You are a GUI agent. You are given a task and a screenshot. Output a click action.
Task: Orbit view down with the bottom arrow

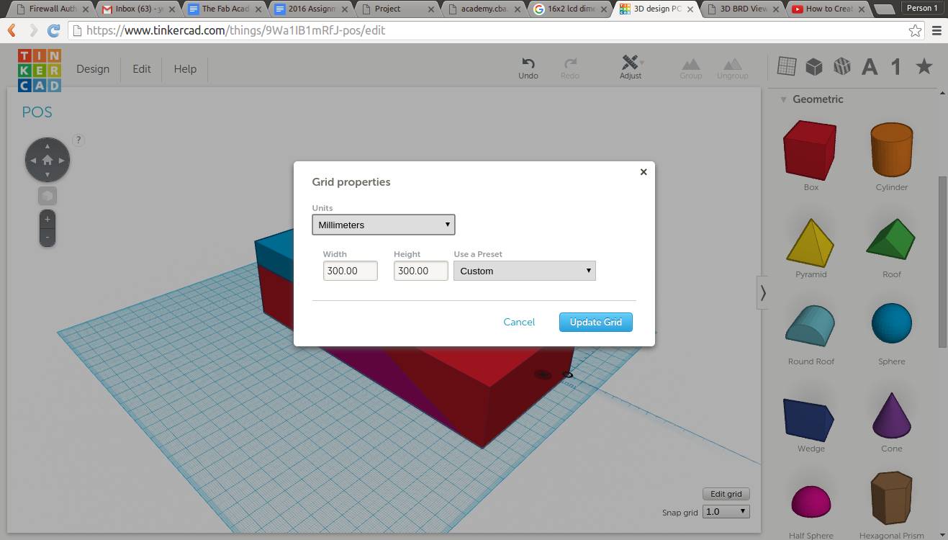[48, 176]
